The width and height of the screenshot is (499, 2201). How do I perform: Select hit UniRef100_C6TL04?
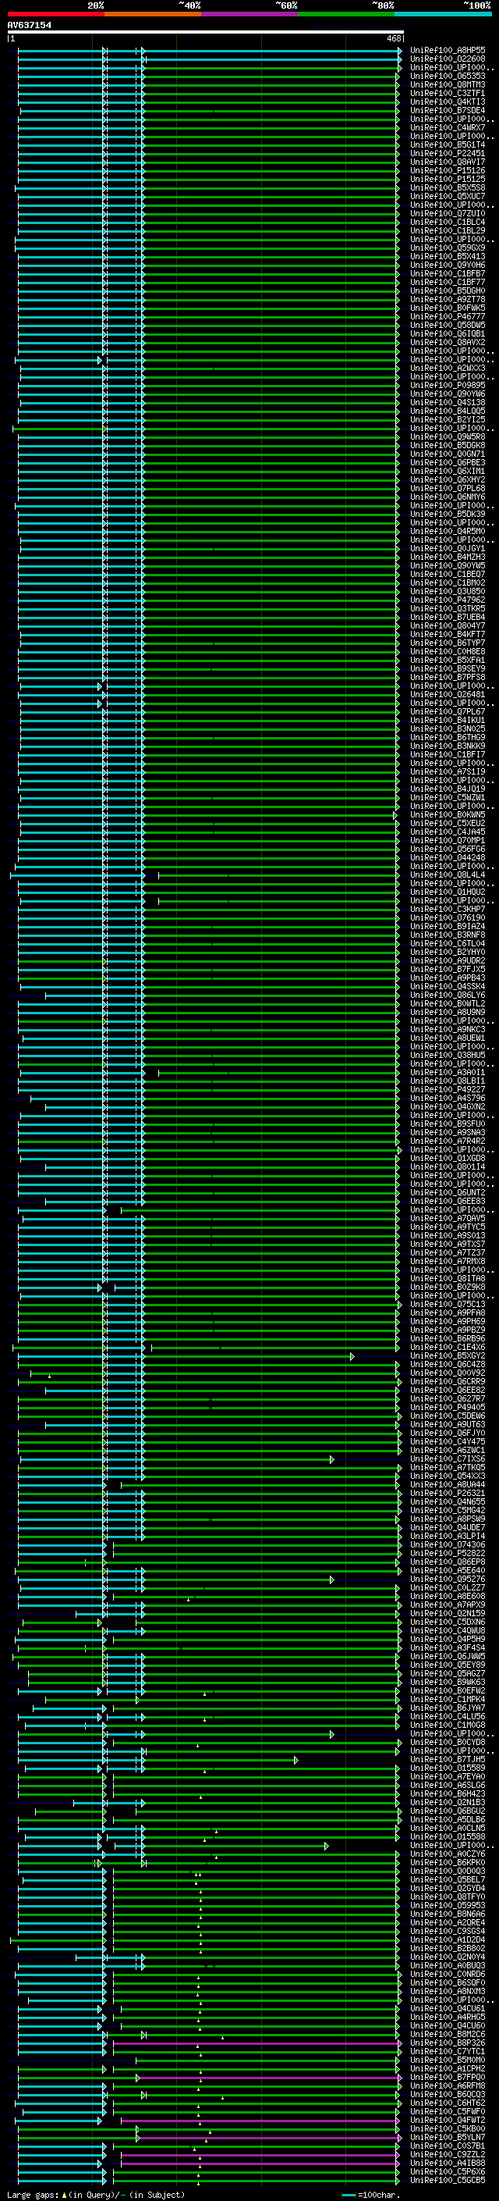448,943
